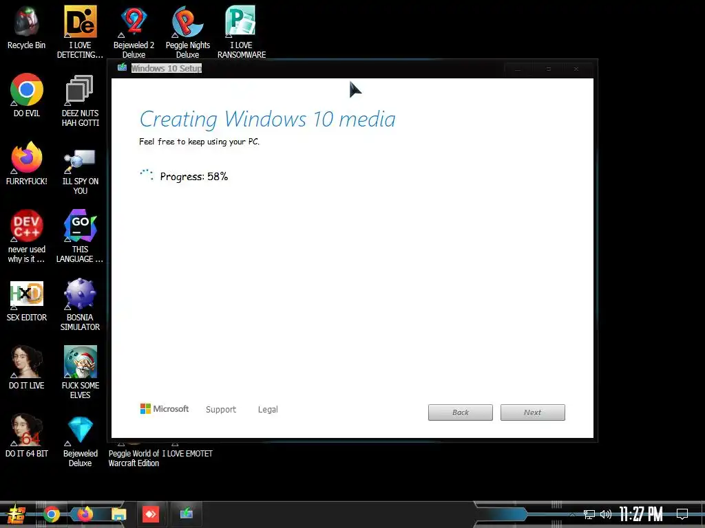Click the Back button in Setup
The height and width of the screenshot is (528, 705).
point(461,412)
